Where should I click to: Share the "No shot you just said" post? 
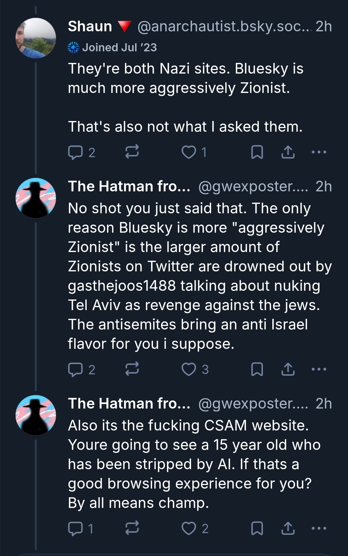click(288, 369)
